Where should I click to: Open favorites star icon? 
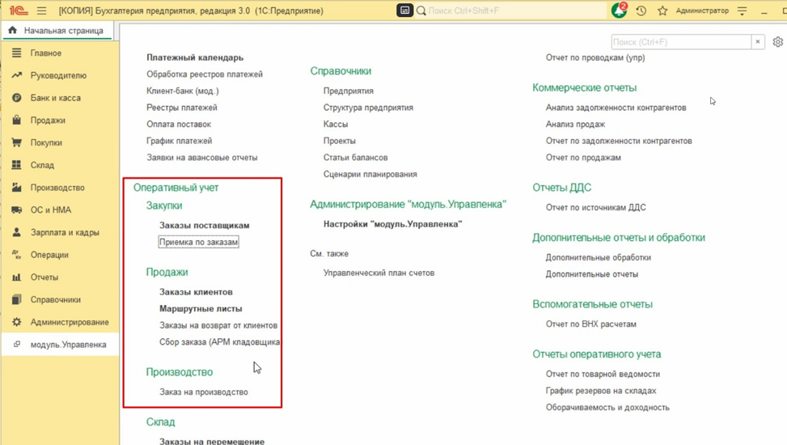662,11
